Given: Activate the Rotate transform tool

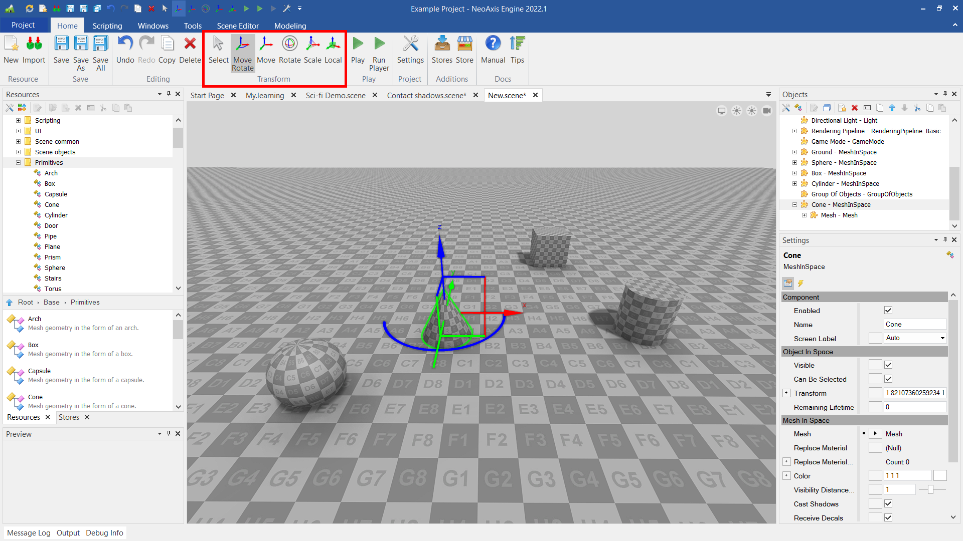Looking at the screenshot, I should (289, 50).
